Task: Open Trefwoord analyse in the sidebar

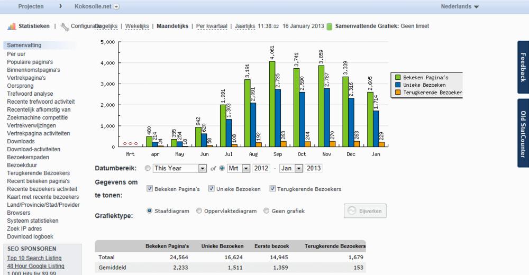Action: pyautogui.click(x=30, y=94)
